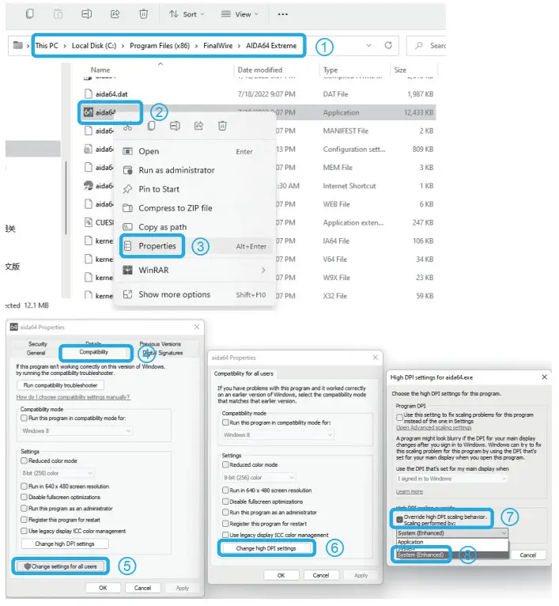Click Run compatibility troubleshooter button
Viewport: 559px width, 606px height.
coord(60,385)
